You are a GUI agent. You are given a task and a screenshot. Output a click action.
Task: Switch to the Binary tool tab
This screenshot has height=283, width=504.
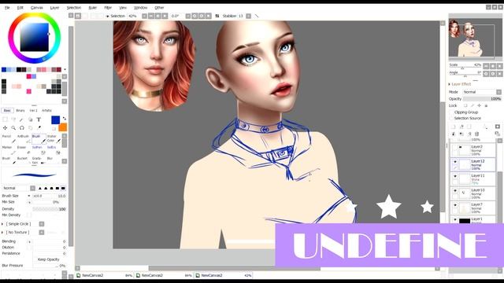[20, 110]
